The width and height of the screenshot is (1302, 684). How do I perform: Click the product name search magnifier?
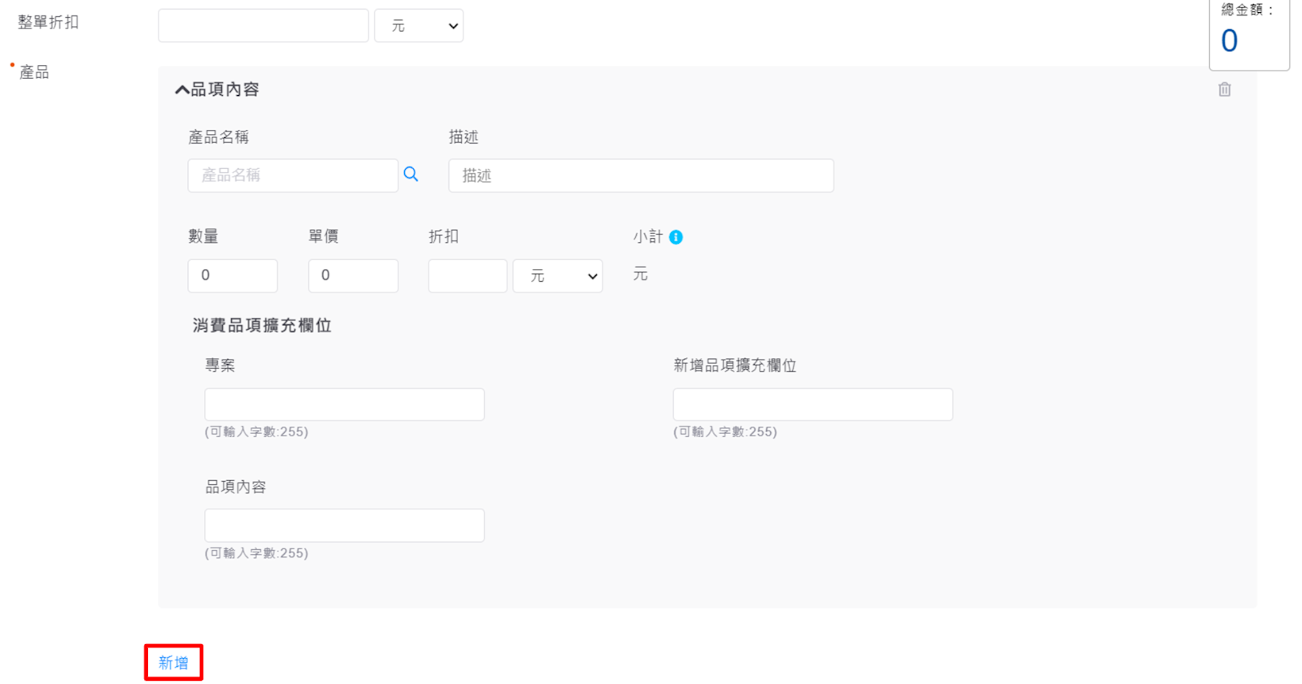point(411,175)
